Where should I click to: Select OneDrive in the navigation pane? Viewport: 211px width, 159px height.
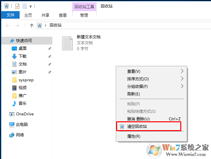pos(25,114)
